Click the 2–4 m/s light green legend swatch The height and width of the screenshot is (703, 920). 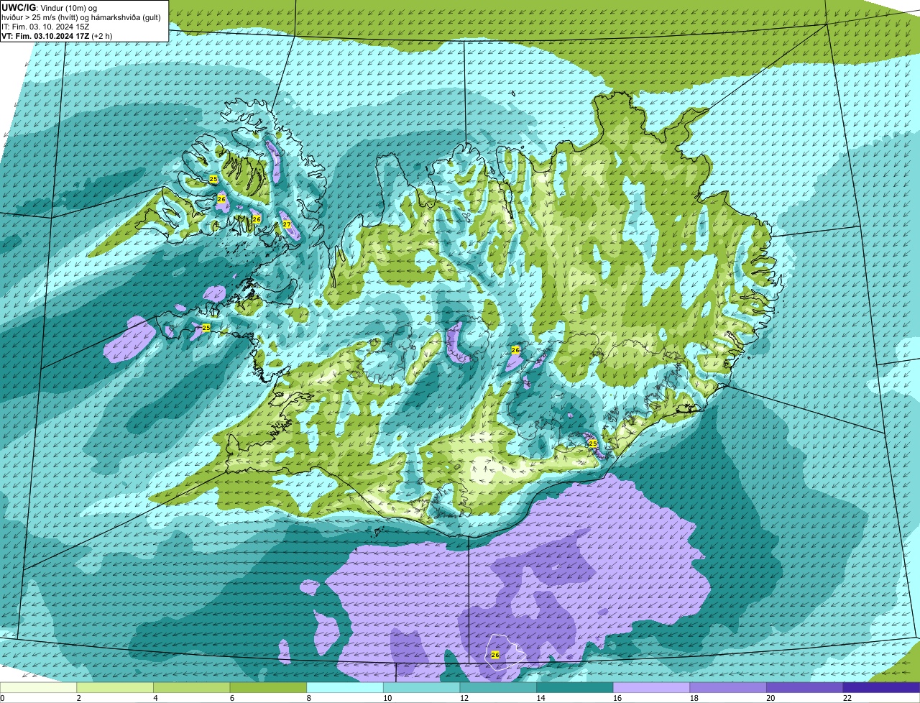pos(115,688)
